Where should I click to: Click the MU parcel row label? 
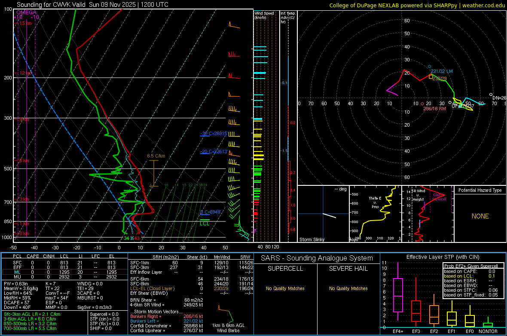point(17,277)
